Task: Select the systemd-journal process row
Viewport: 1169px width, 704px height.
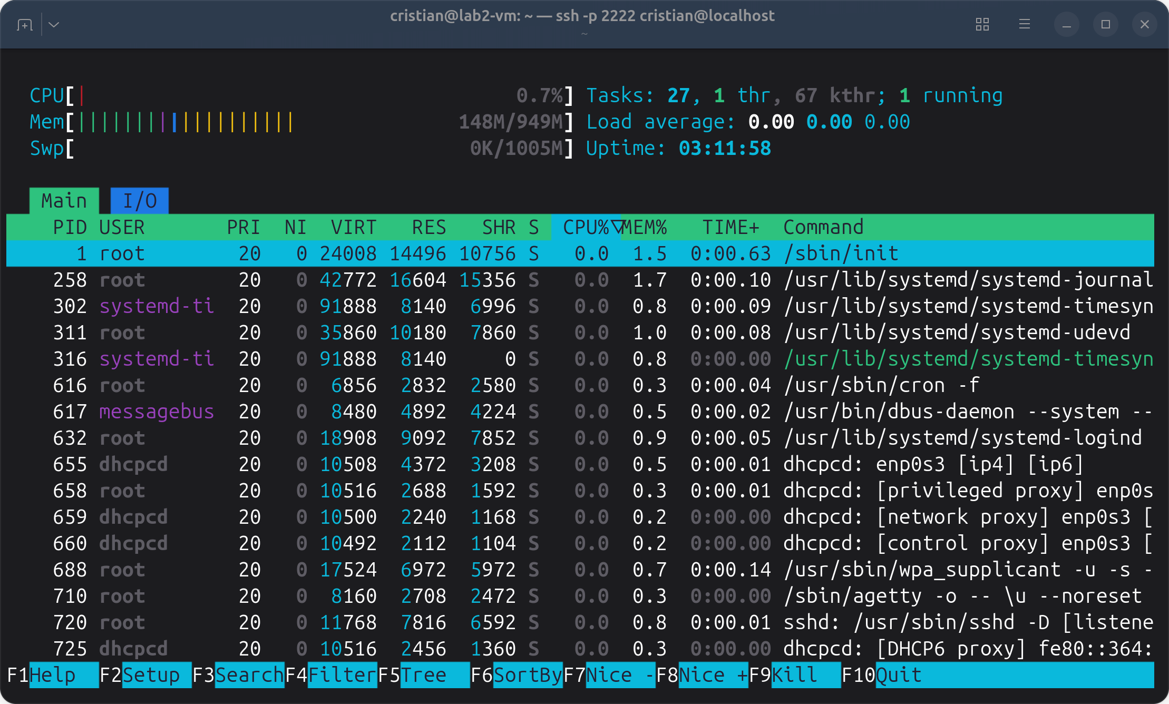Action: pyautogui.click(x=580, y=280)
